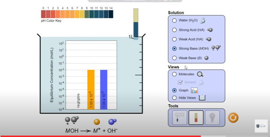Choose the Weak Base (B) solution
The width and height of the screenshot is (270, 137).
(174, 58)
